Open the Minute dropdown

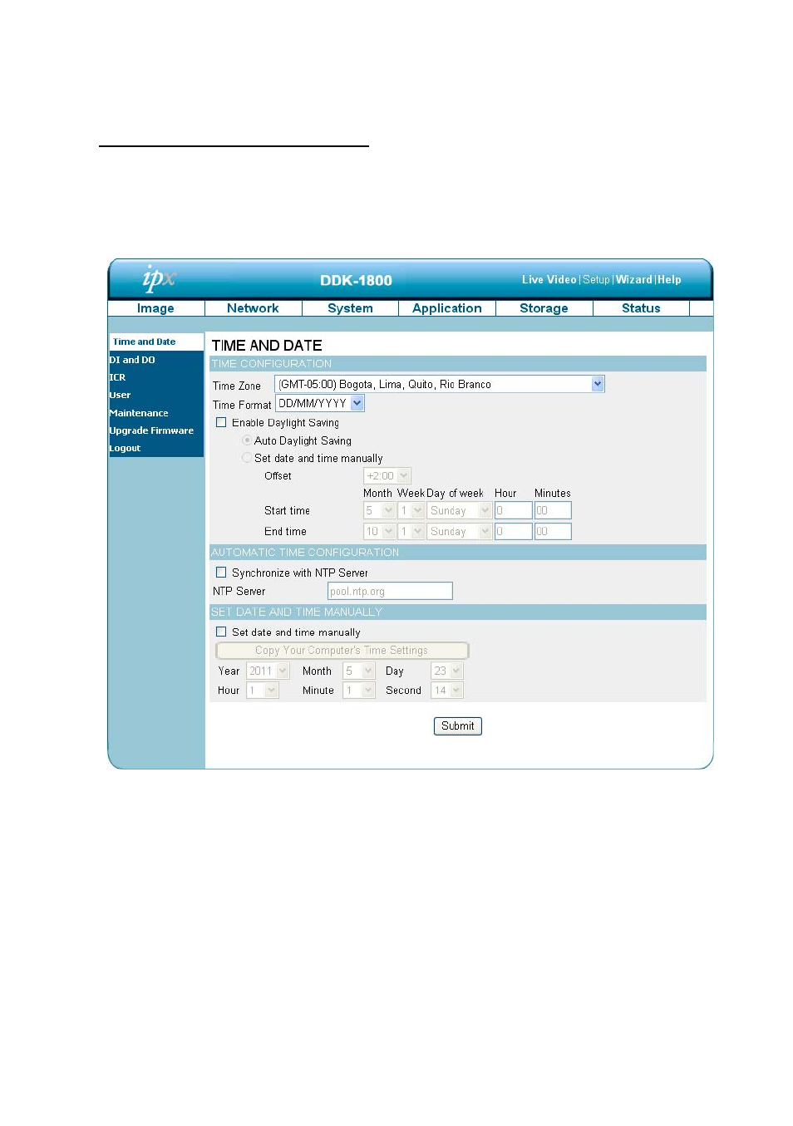tap(359, 691)
